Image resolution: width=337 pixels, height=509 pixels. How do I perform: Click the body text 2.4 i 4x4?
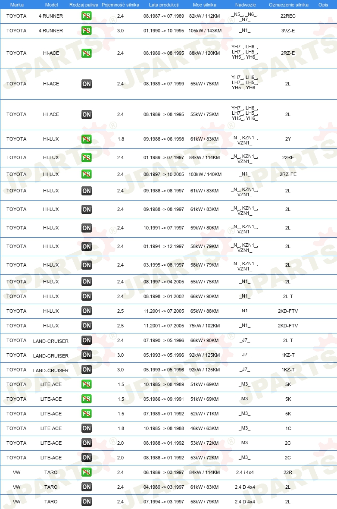point(245,473)
